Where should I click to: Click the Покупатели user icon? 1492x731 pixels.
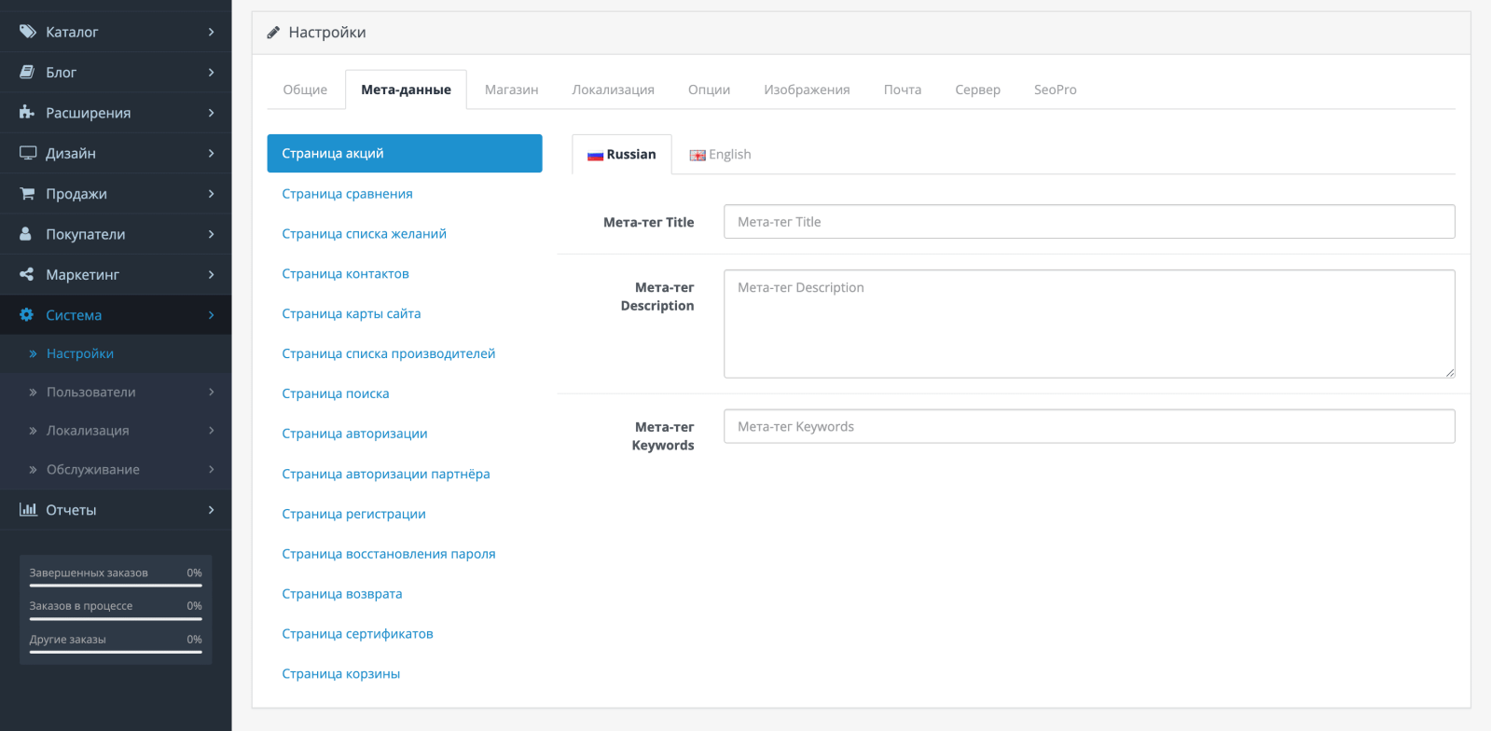pyautogui.click(x=26, y=234)
